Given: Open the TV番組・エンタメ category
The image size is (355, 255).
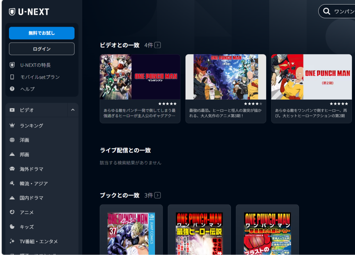Looking at the screenshot, I should tap(39, 242).
